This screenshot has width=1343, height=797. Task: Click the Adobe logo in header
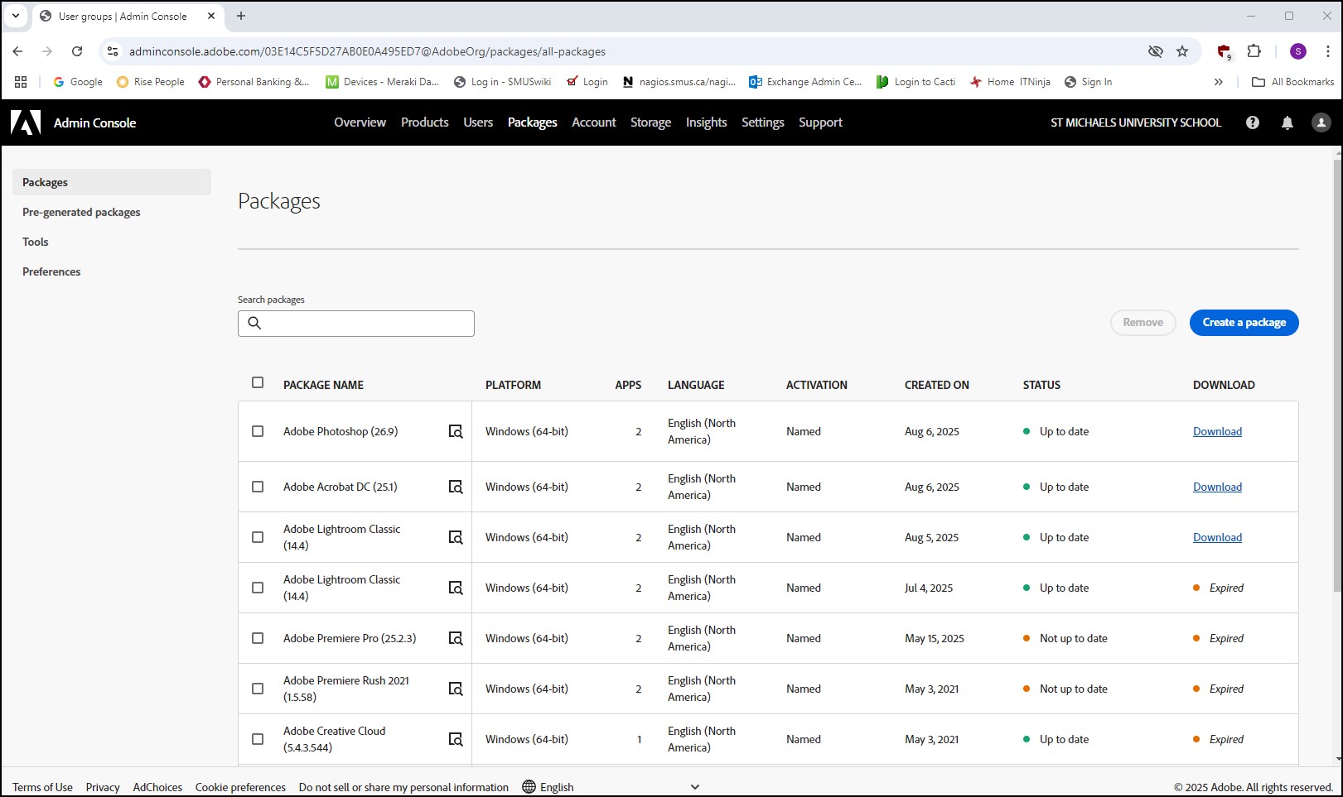(26, 122)
